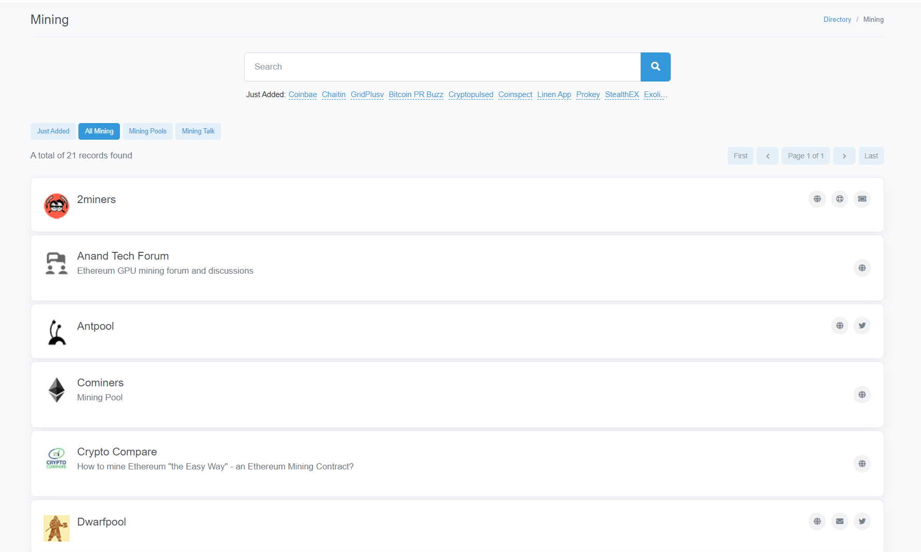The width and height of the screenshot is (921, 552).
Task: Click the Last pagination button
Action: (871, 156)
